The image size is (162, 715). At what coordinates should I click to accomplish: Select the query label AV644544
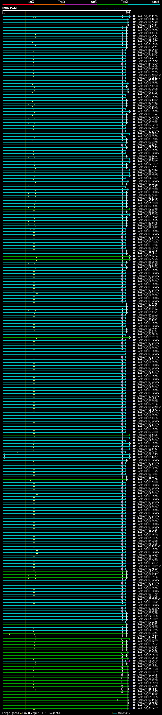coord(9,8)
